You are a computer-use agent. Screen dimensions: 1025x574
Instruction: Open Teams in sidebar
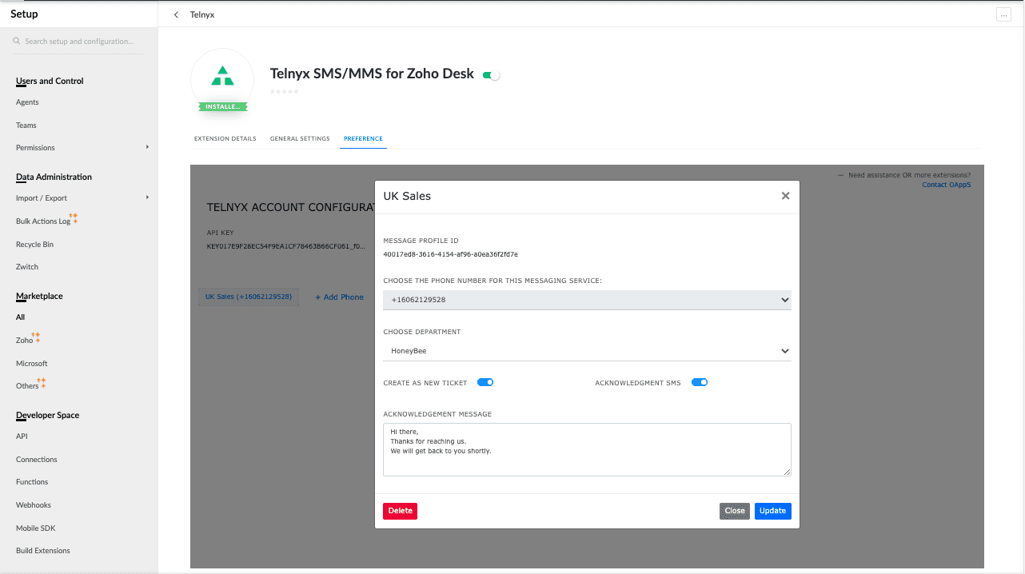[x=26, y=126]
